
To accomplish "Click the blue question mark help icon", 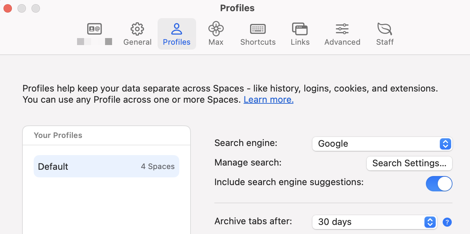I will tap(447, 222).
